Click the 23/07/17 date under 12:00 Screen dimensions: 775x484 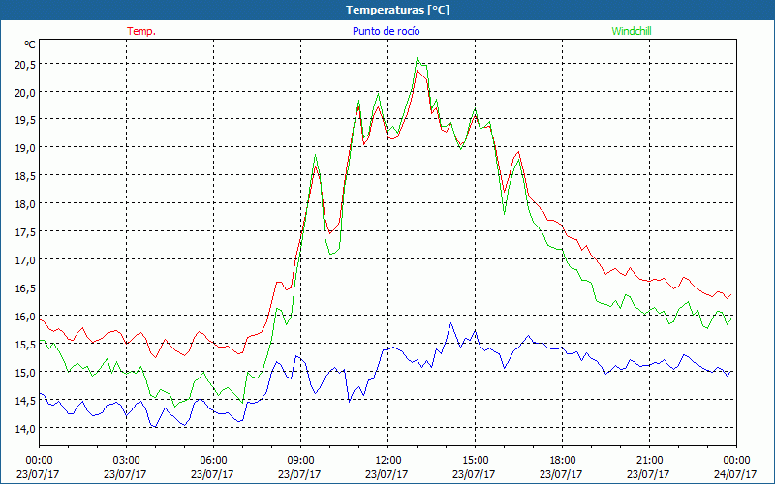click(x=387, y=474)
